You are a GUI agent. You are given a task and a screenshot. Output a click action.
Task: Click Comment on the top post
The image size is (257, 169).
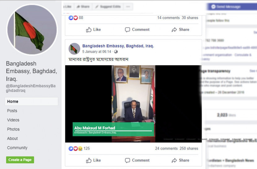tap(137, 30)
